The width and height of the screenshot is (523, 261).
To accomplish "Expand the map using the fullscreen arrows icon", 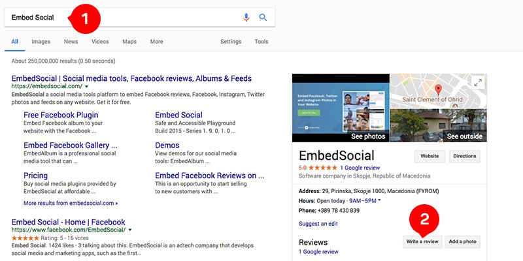I will 478,82.
